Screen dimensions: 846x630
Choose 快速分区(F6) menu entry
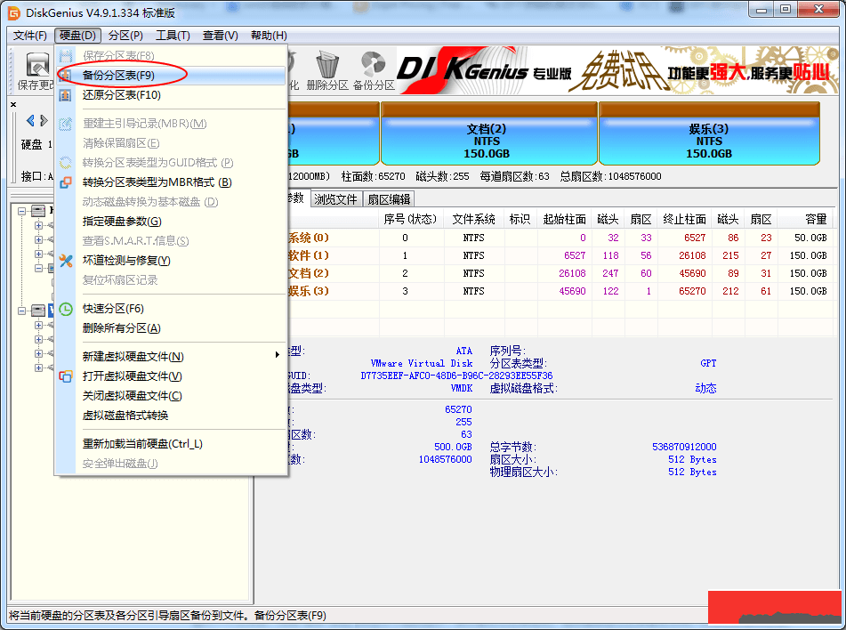tap(113, 309)
